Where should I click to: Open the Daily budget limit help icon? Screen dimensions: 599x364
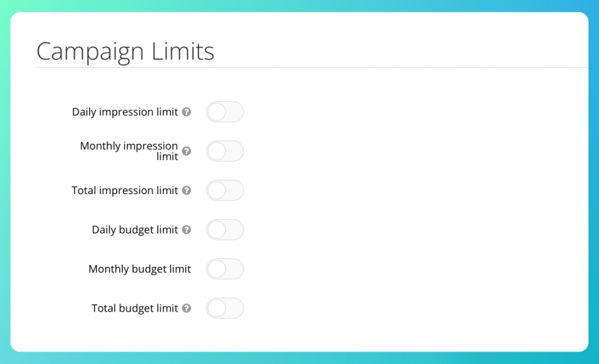[x=187, y=229]
